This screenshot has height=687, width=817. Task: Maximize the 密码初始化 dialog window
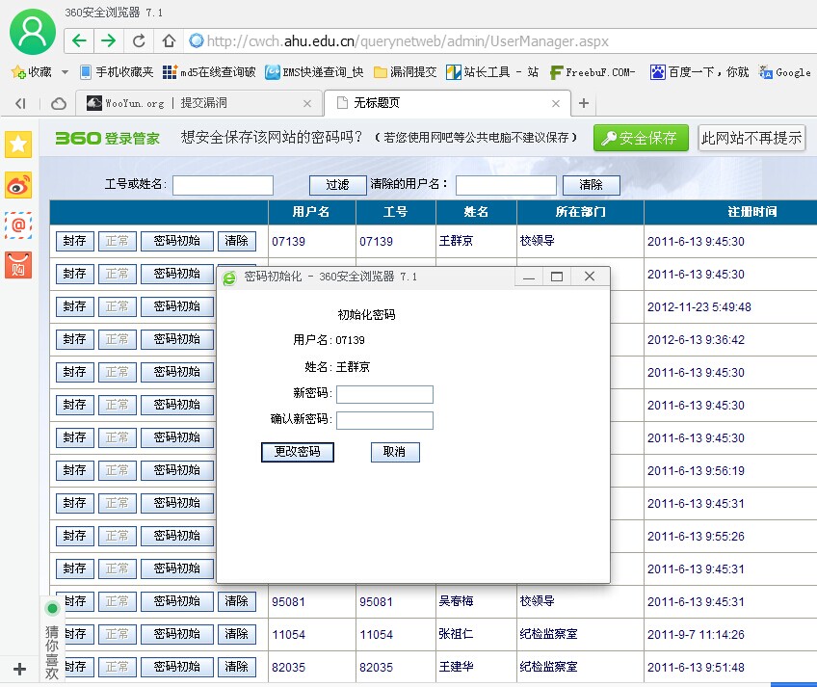[557, 277]
